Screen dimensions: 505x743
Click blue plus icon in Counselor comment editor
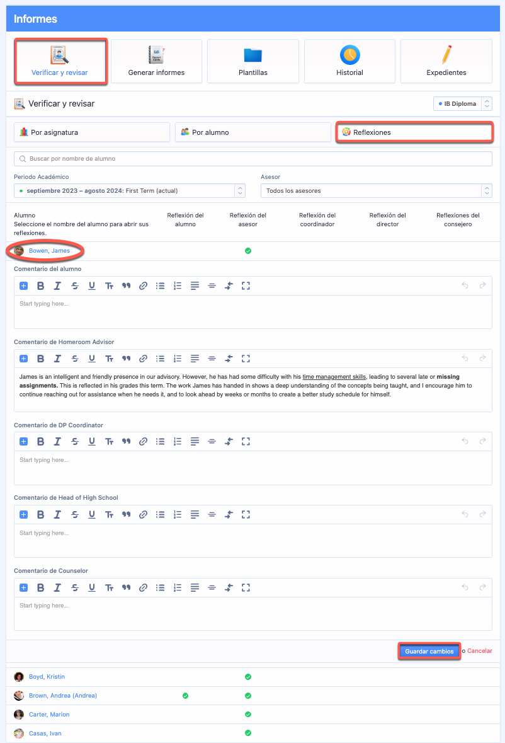(x=24, y=587)
